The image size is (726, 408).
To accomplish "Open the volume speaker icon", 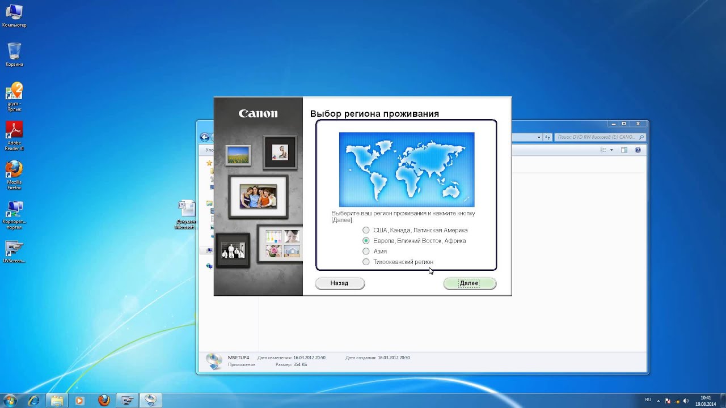I will click(686, 401).
